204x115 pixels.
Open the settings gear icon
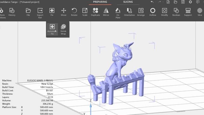pos(190,2)
